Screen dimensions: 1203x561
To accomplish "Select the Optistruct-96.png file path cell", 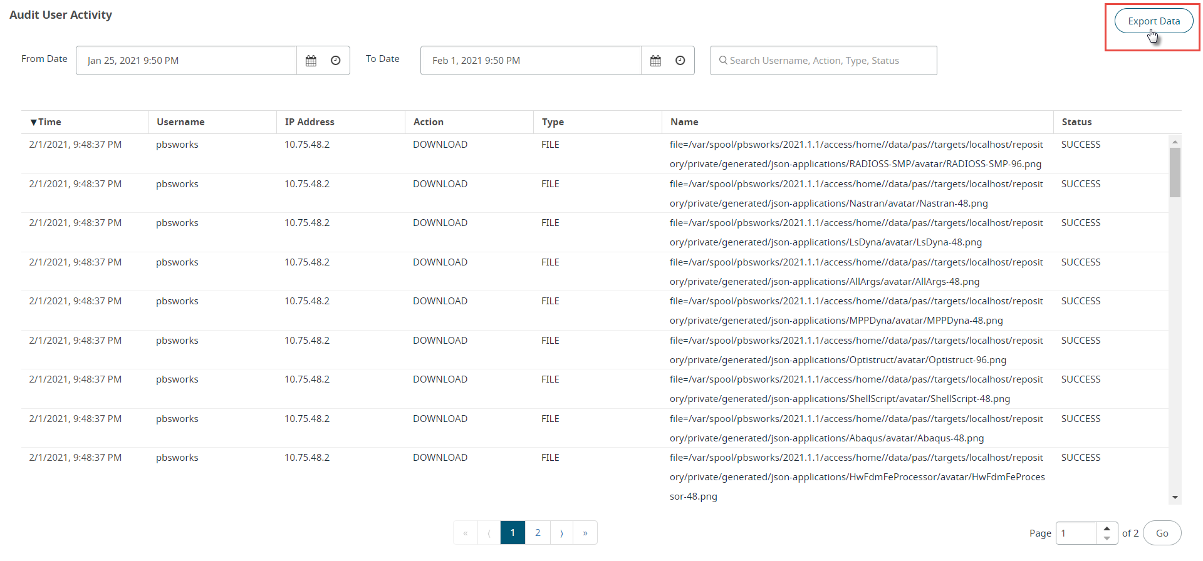I will point(857,350).
